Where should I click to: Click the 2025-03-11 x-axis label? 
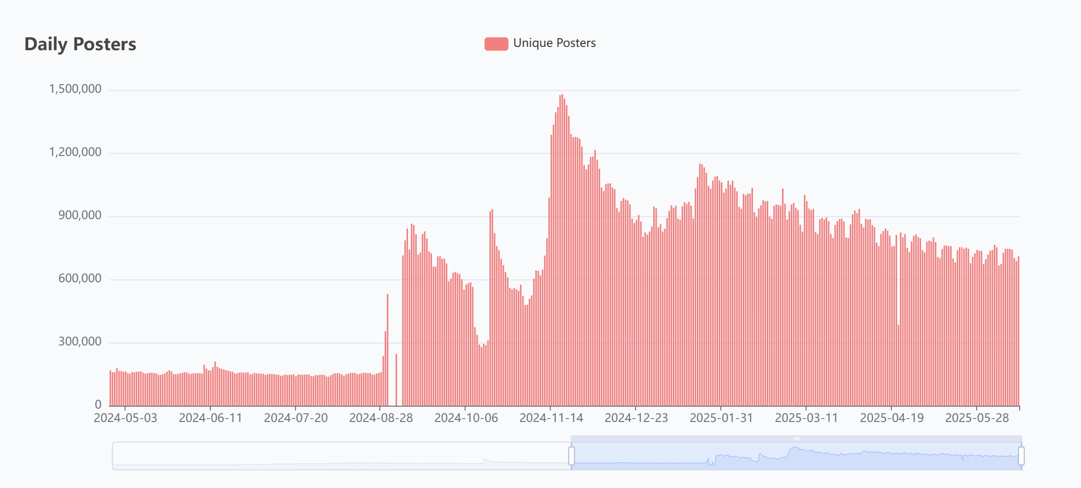pyautogui.click(x=807, y=418)
